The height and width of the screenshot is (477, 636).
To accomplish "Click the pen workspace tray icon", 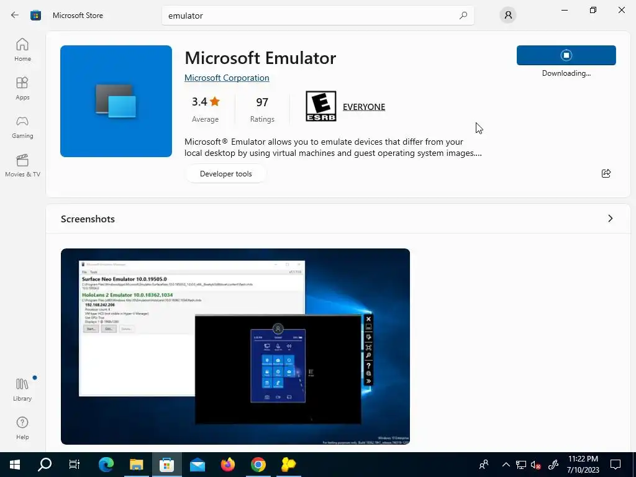I will click(x=553, y=465).
